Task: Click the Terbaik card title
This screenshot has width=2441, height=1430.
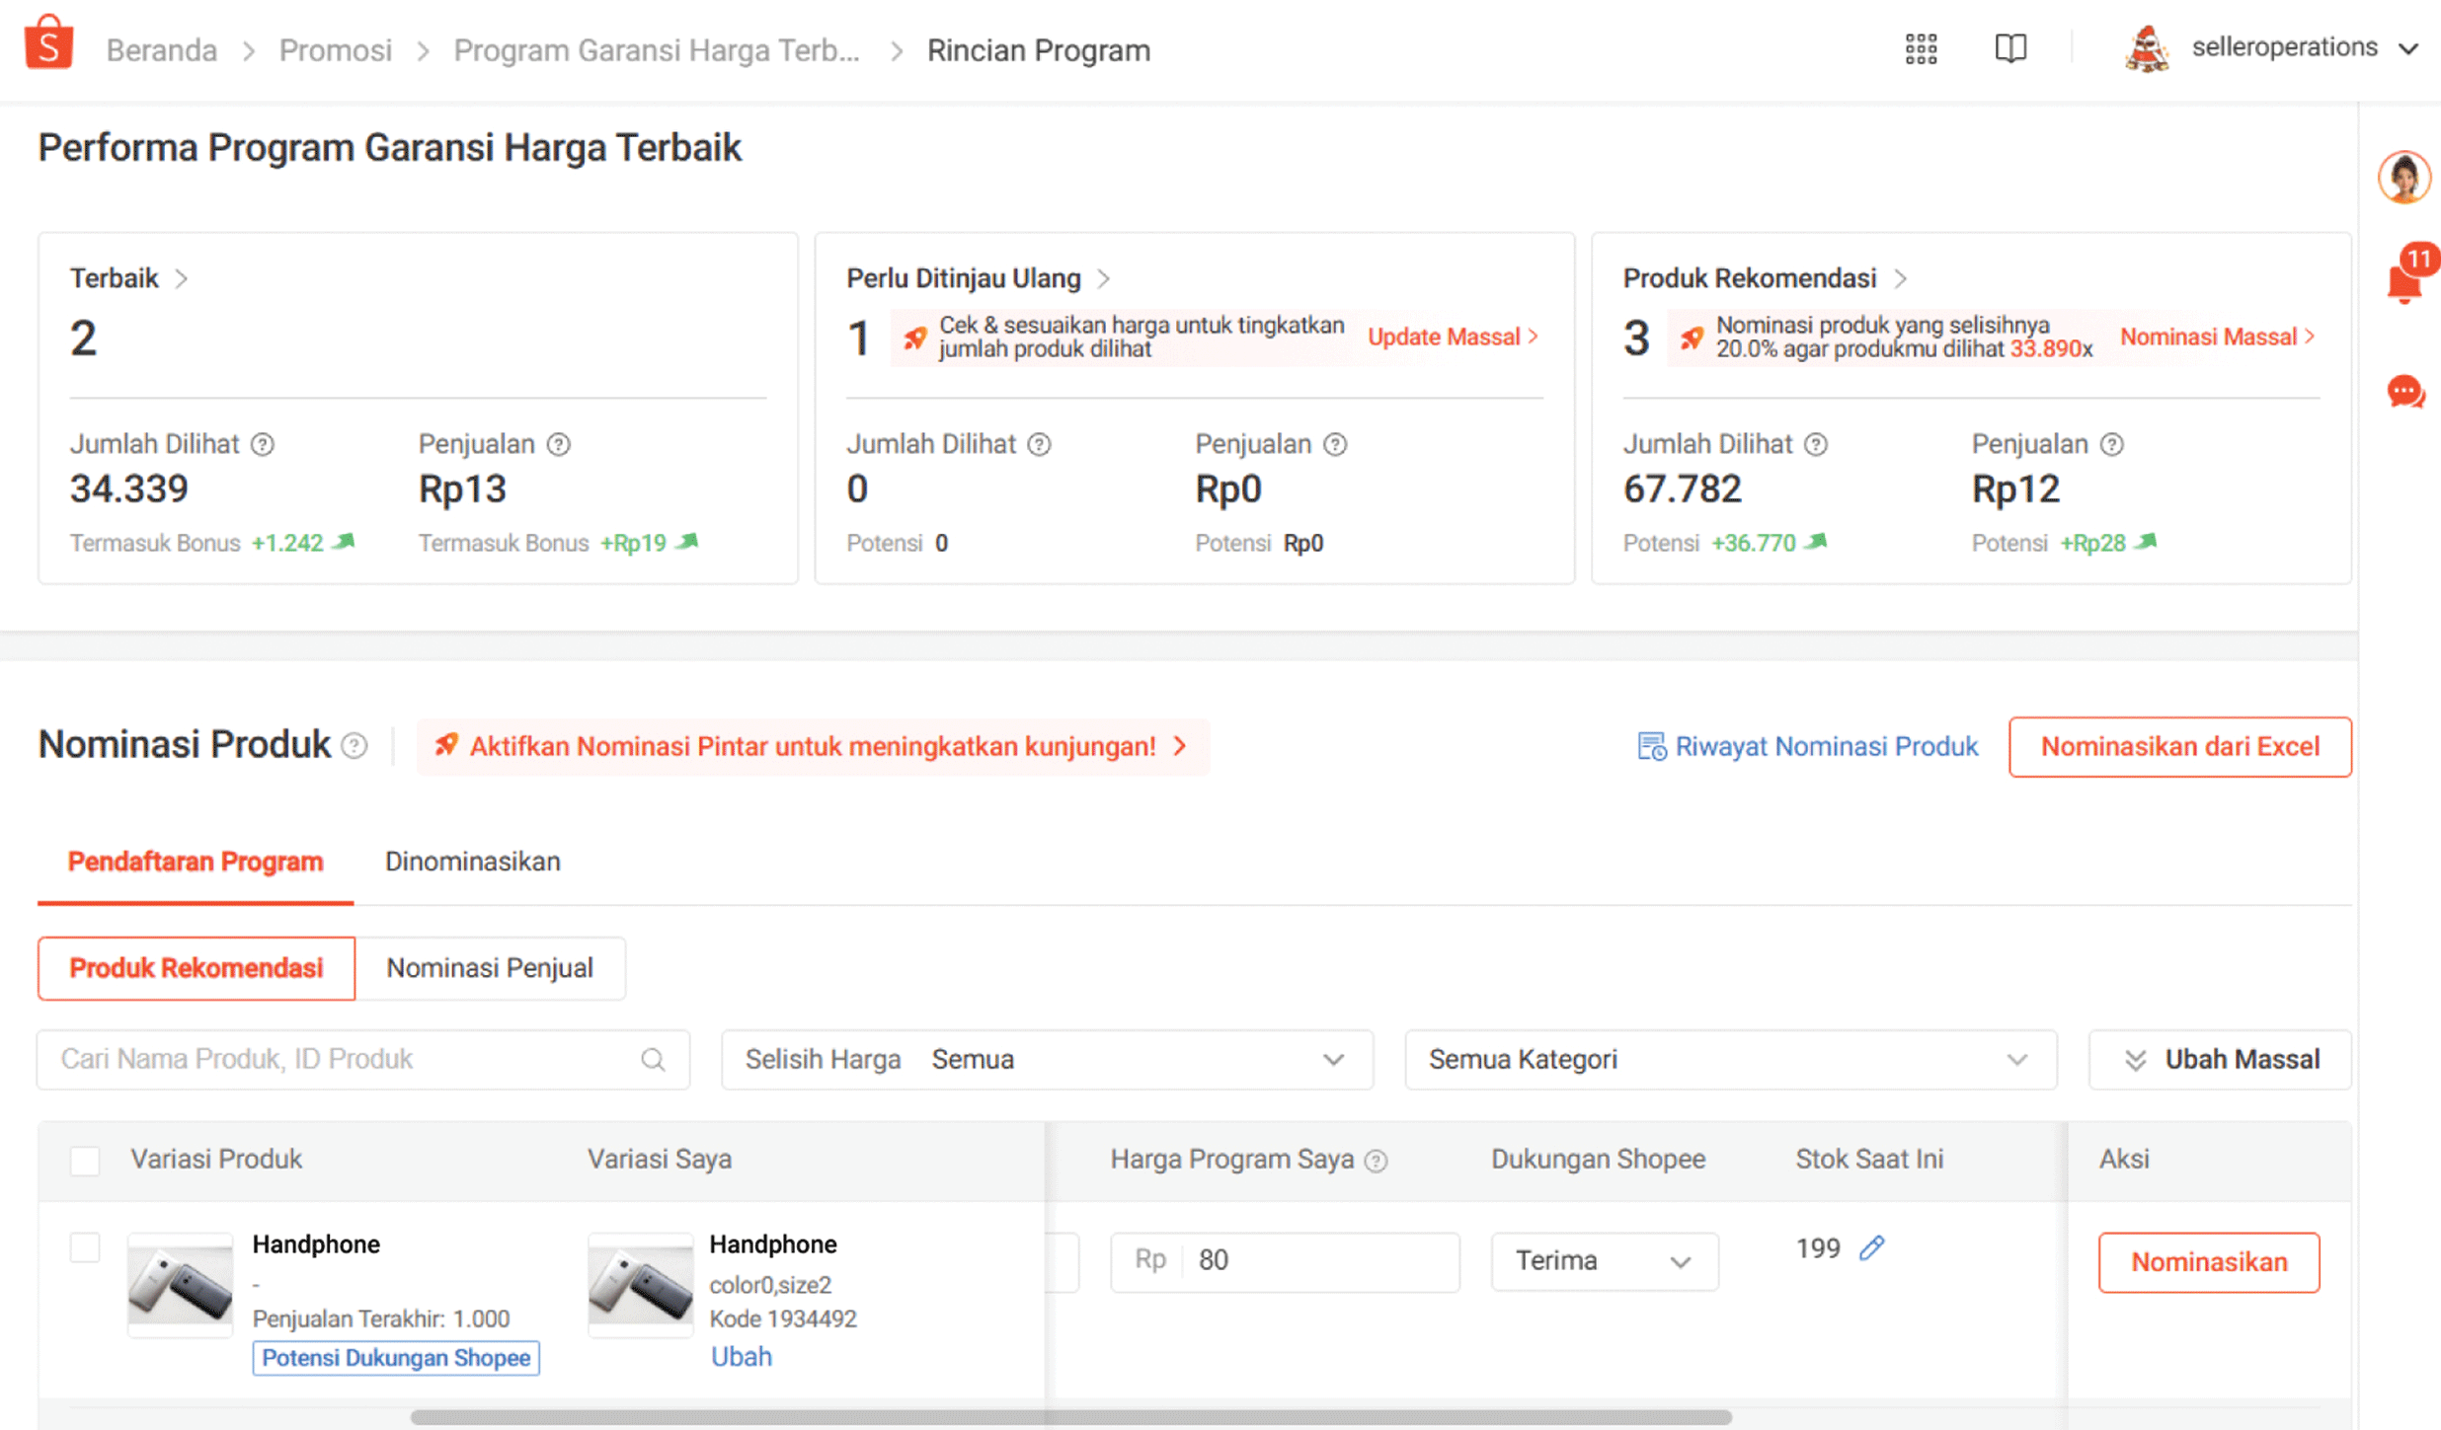Action: [115, 279]
